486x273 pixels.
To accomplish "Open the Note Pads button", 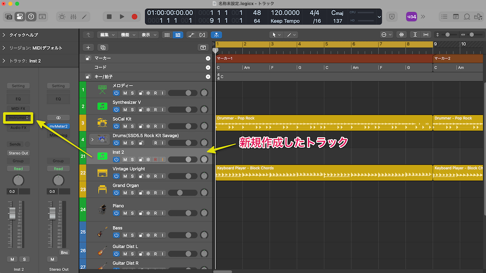I will 456,17.
